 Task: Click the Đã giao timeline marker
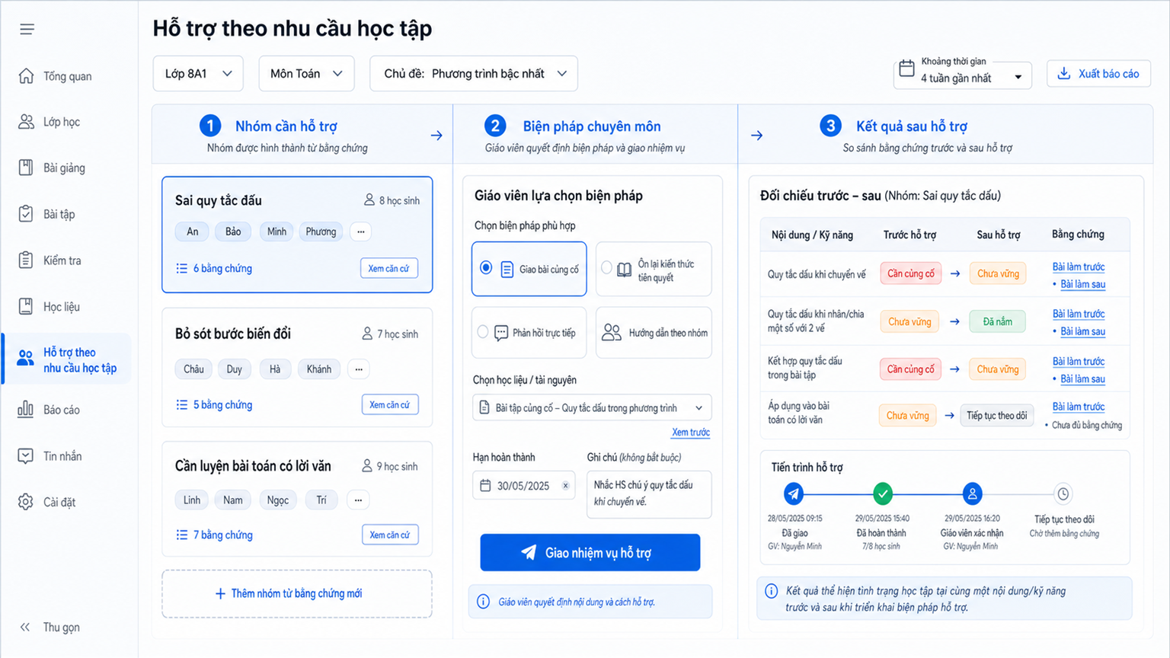pos(794,493)
